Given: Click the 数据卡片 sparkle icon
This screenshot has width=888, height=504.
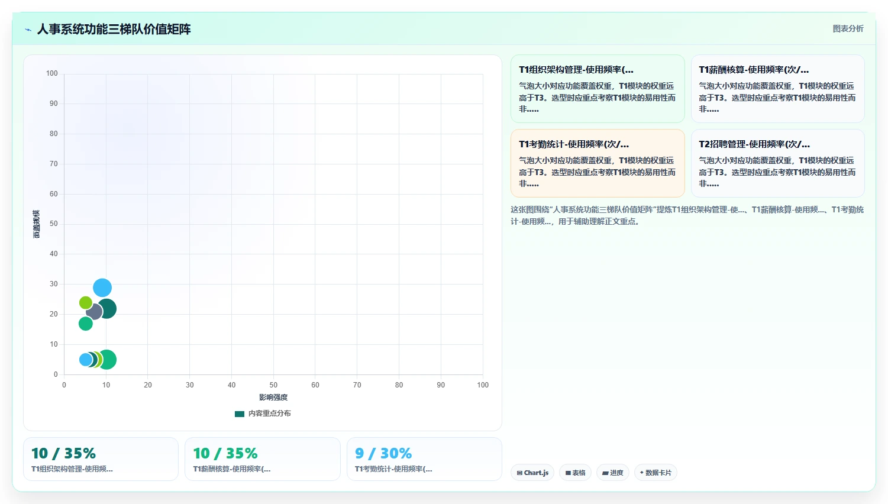Looking at the screenshot, I should tap(642, 473).
